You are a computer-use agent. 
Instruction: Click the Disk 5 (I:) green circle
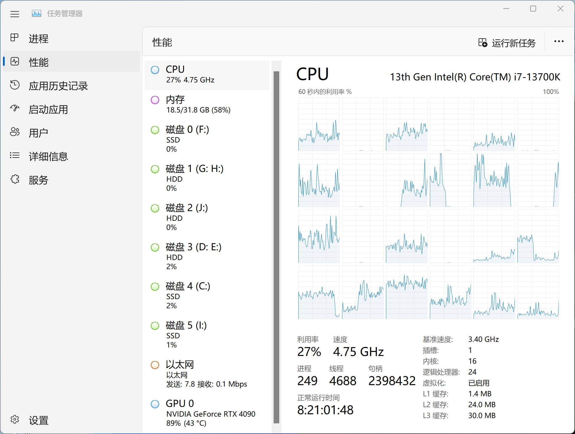pos(155,326)
